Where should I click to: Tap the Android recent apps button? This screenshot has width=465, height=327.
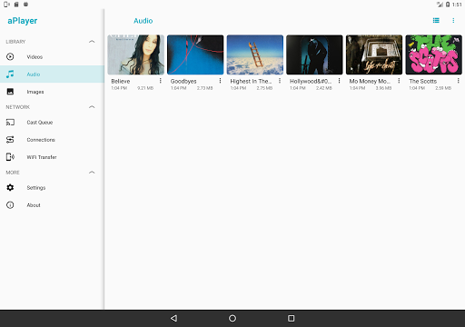(x=291, y=318)
